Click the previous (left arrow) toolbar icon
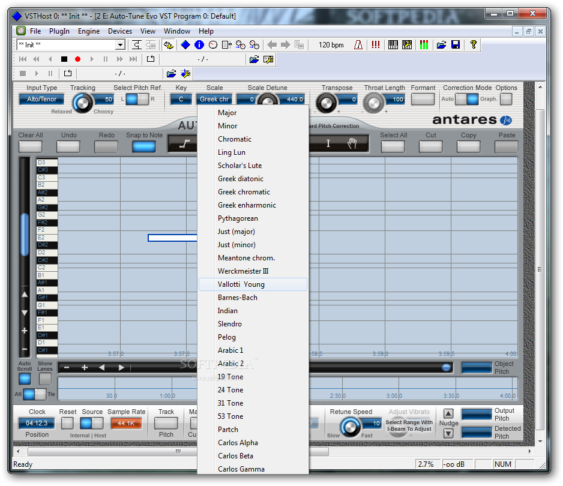This screenshot has width=563, height=486. pyautogui.click(x=272, y=45)
